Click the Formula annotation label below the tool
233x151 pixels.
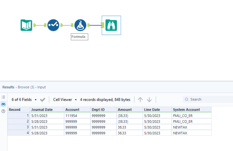(79, 37)
